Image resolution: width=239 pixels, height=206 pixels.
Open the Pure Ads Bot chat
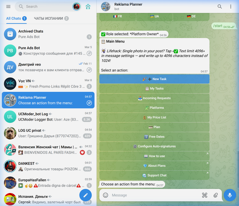point(48,51)
